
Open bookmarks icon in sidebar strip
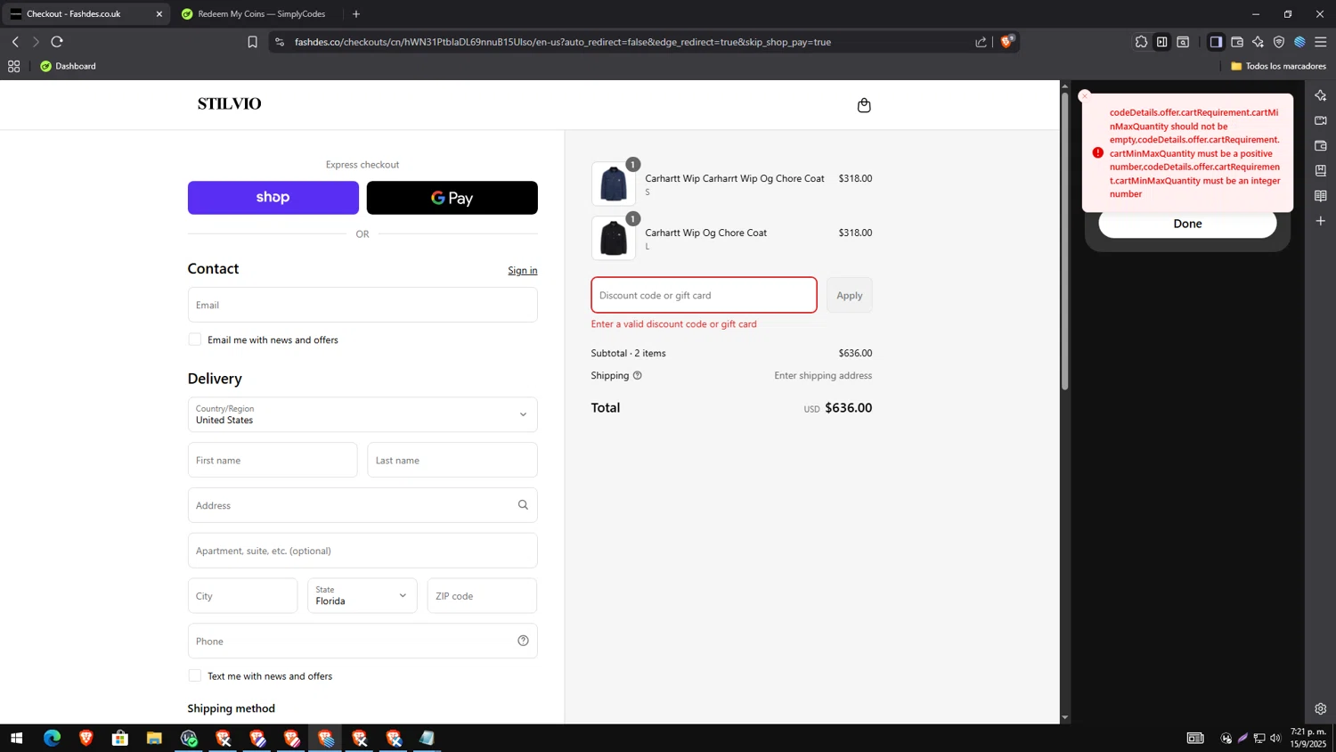[1321, 170]
